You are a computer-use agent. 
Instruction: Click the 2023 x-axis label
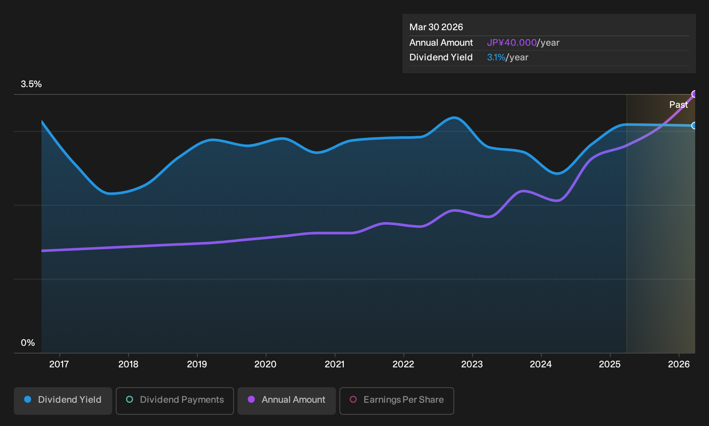point(472,364)
